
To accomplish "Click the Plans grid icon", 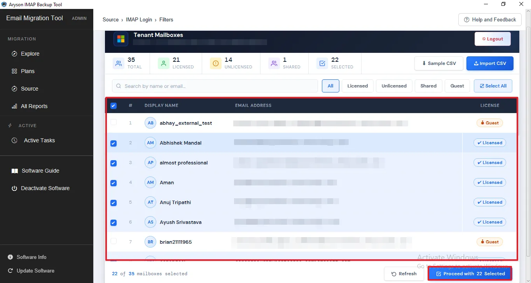I will tap(14, 71).
